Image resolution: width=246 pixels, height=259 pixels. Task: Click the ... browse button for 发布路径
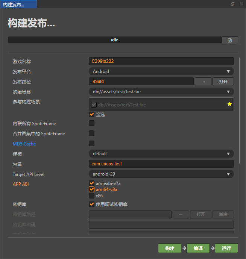pyautogui.click(x=203, y=82)
